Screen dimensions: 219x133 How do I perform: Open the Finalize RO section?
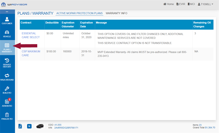[x=7, y=116]
